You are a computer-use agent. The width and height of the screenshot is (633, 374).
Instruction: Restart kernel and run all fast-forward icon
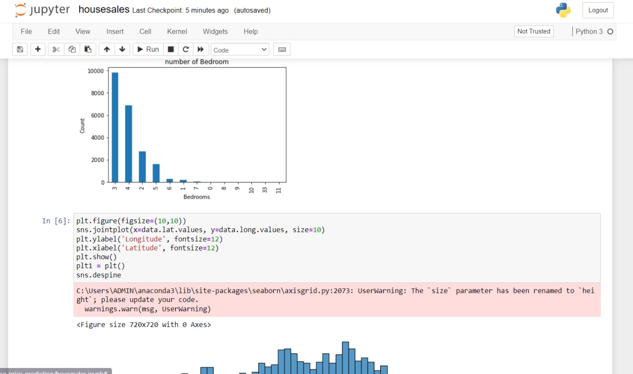(200, 49)
